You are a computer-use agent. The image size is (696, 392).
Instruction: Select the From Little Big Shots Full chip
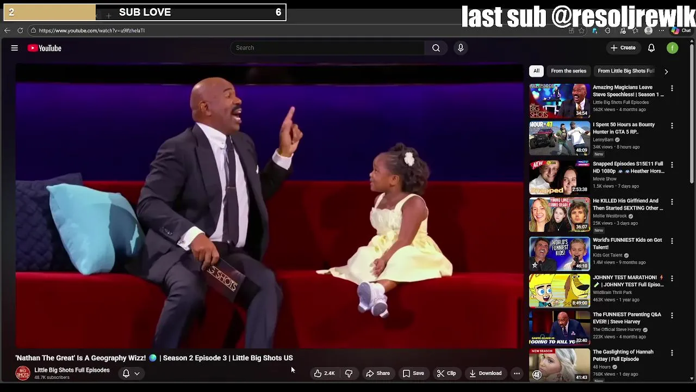[x=626, y=71]
